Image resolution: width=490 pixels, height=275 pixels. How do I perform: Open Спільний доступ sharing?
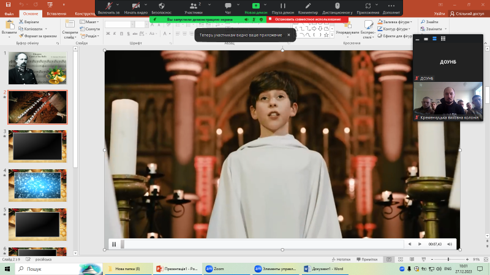coord(467,13)
